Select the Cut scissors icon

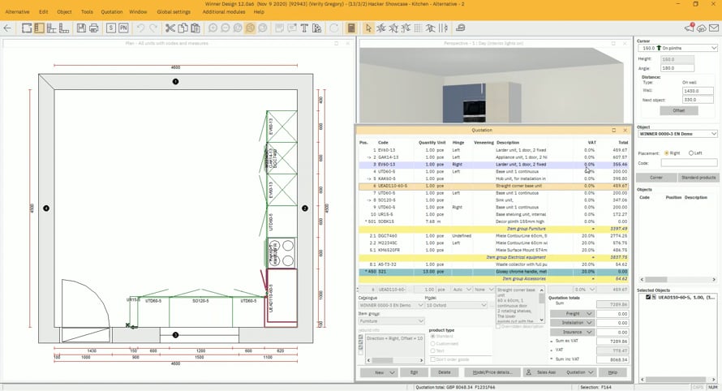(170, 28)
